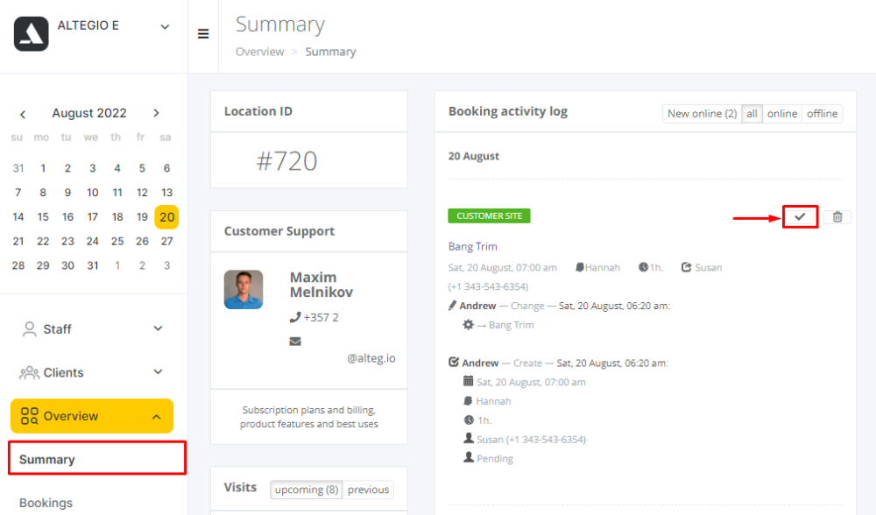Open Bookings in the sidebar

(x=46, y=503)
